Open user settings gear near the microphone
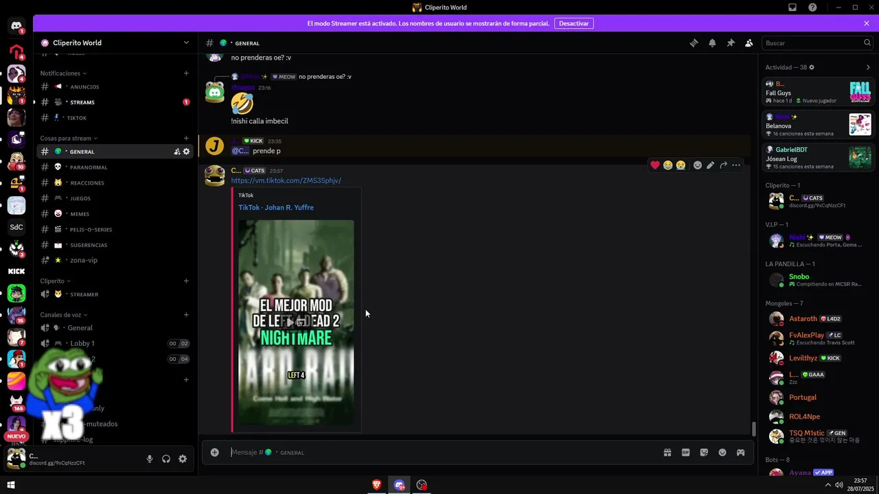Viewport: 879px width, 494px height. (183, 459)
